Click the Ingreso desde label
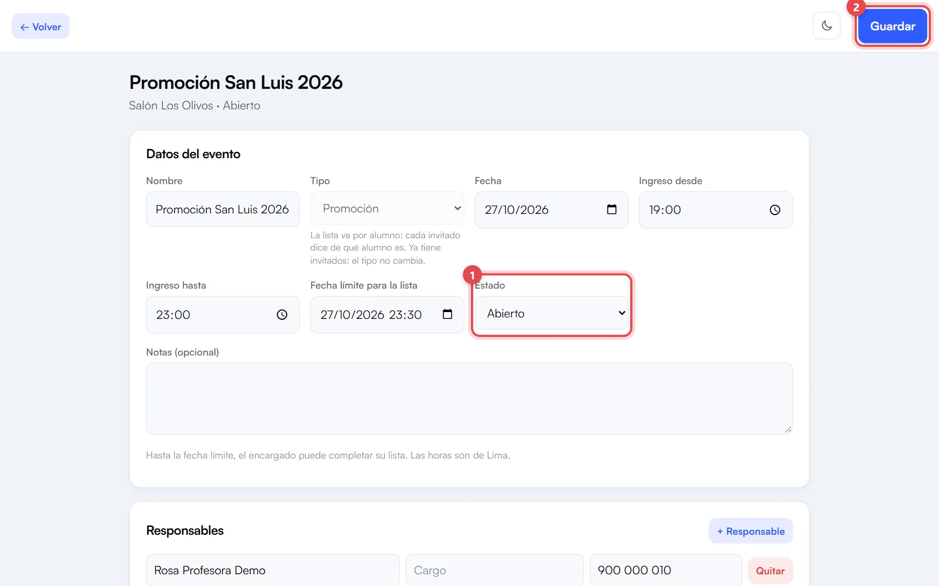Viewport: 939px width, 586px height. click(670, 181)
